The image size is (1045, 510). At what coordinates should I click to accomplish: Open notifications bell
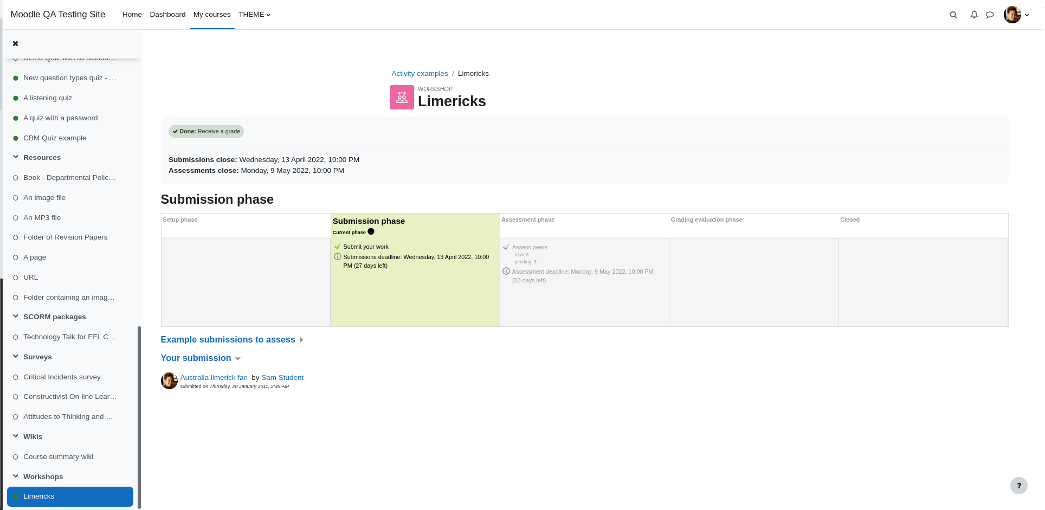coord(974,15)
